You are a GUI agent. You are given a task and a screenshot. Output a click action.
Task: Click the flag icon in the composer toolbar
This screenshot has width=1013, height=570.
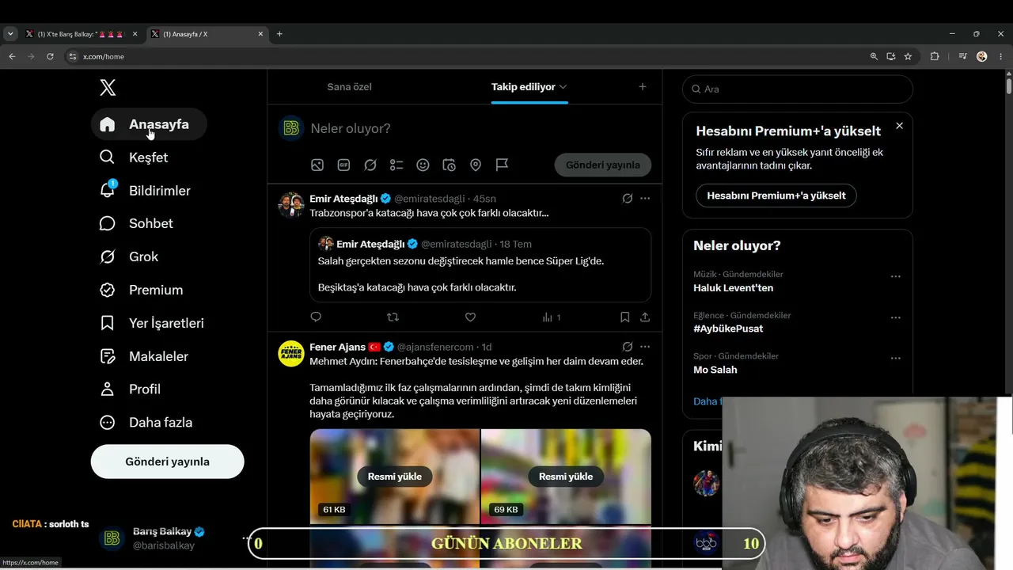tap(502, 165)
